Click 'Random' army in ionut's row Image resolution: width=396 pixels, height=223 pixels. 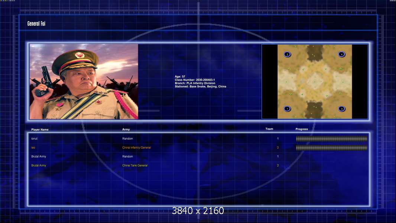127,139
